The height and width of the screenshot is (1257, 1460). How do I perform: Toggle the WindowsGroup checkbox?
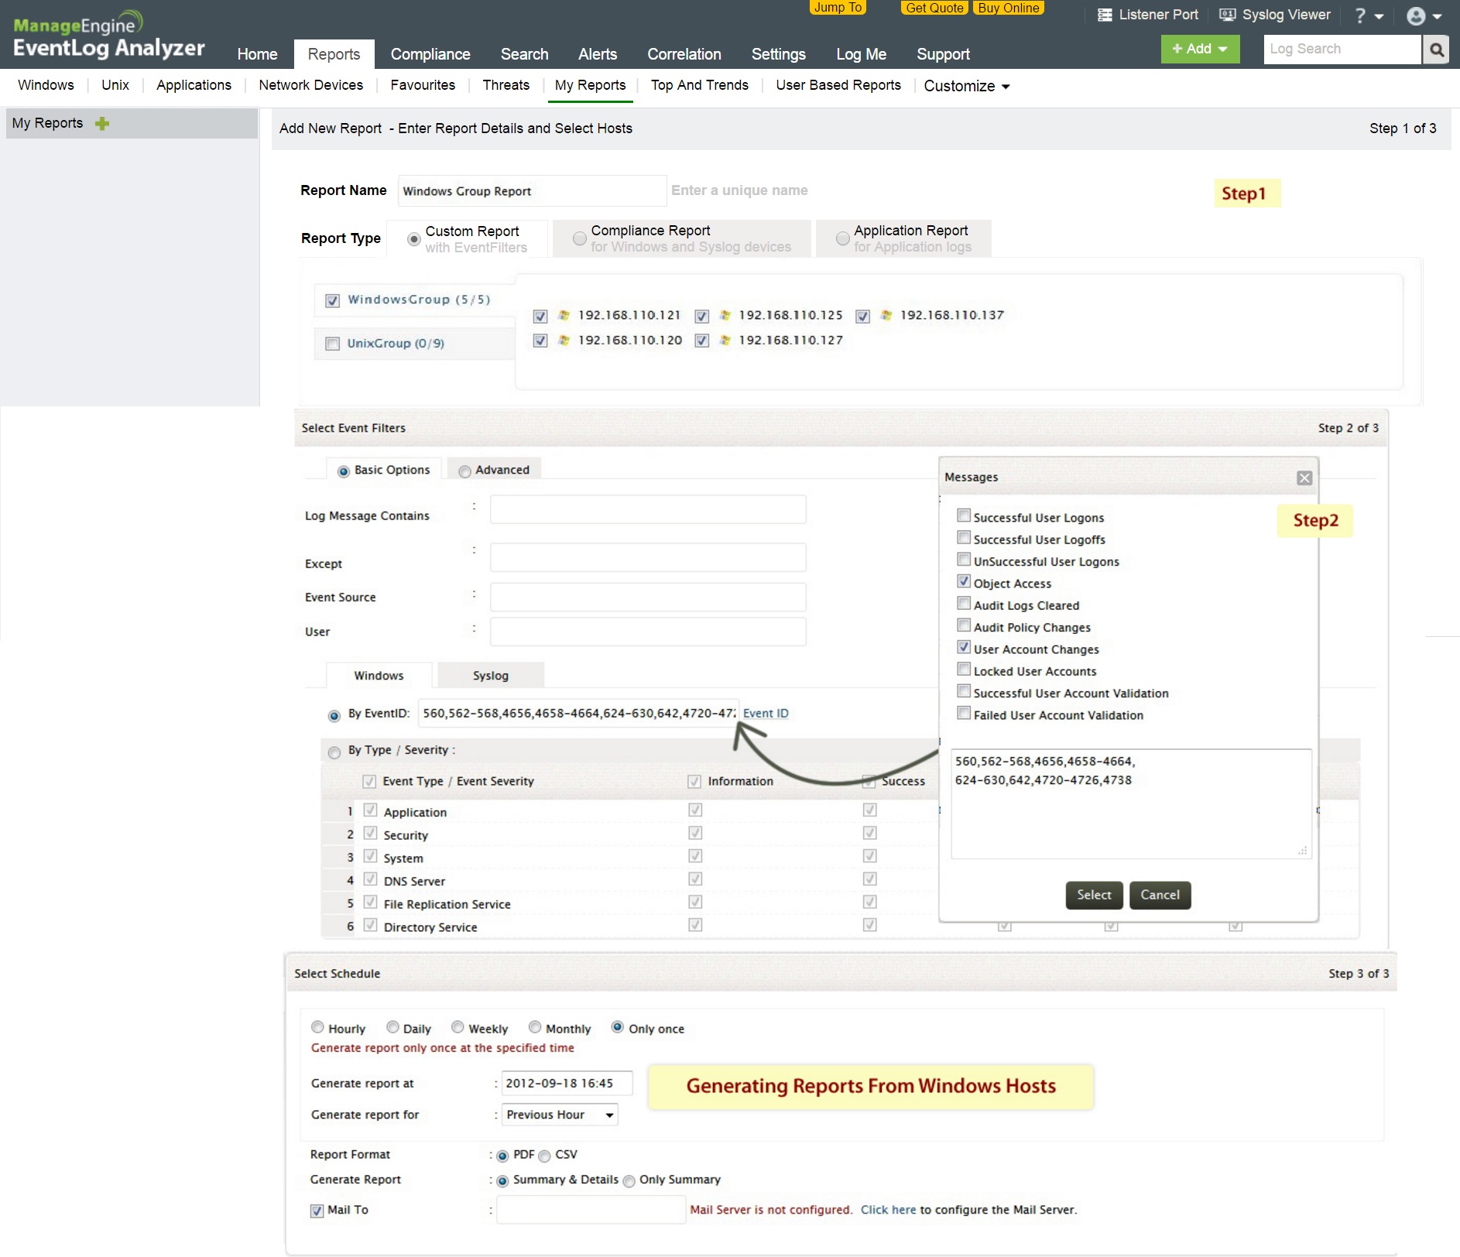coord(333,300)
